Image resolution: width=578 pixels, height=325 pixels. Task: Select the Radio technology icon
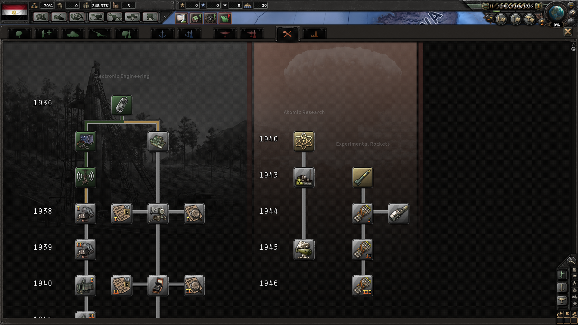point(85,141)
